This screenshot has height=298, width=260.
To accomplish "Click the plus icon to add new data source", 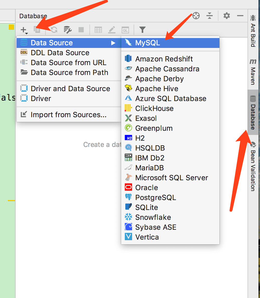I will click(23, 30).
